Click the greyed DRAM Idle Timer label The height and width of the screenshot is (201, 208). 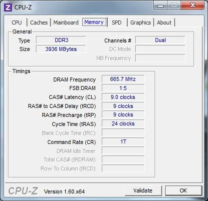pyautogui.click(x=76, y=151)
